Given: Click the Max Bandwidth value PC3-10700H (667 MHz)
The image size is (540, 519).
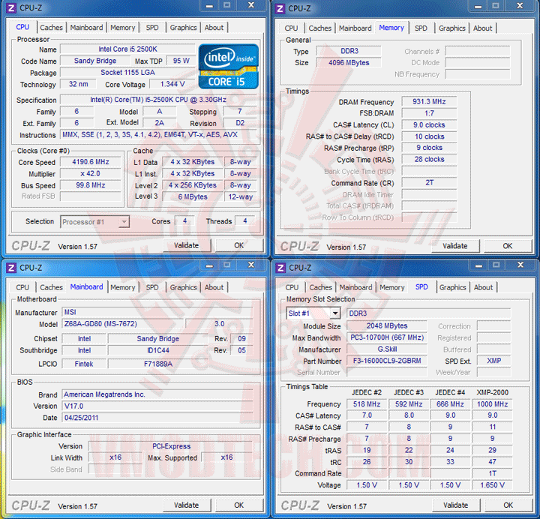Looking at the screenshot, I should (x=387, y=337).
